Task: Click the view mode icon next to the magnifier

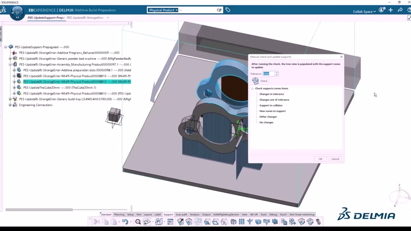Action: [x=147, y=222]
